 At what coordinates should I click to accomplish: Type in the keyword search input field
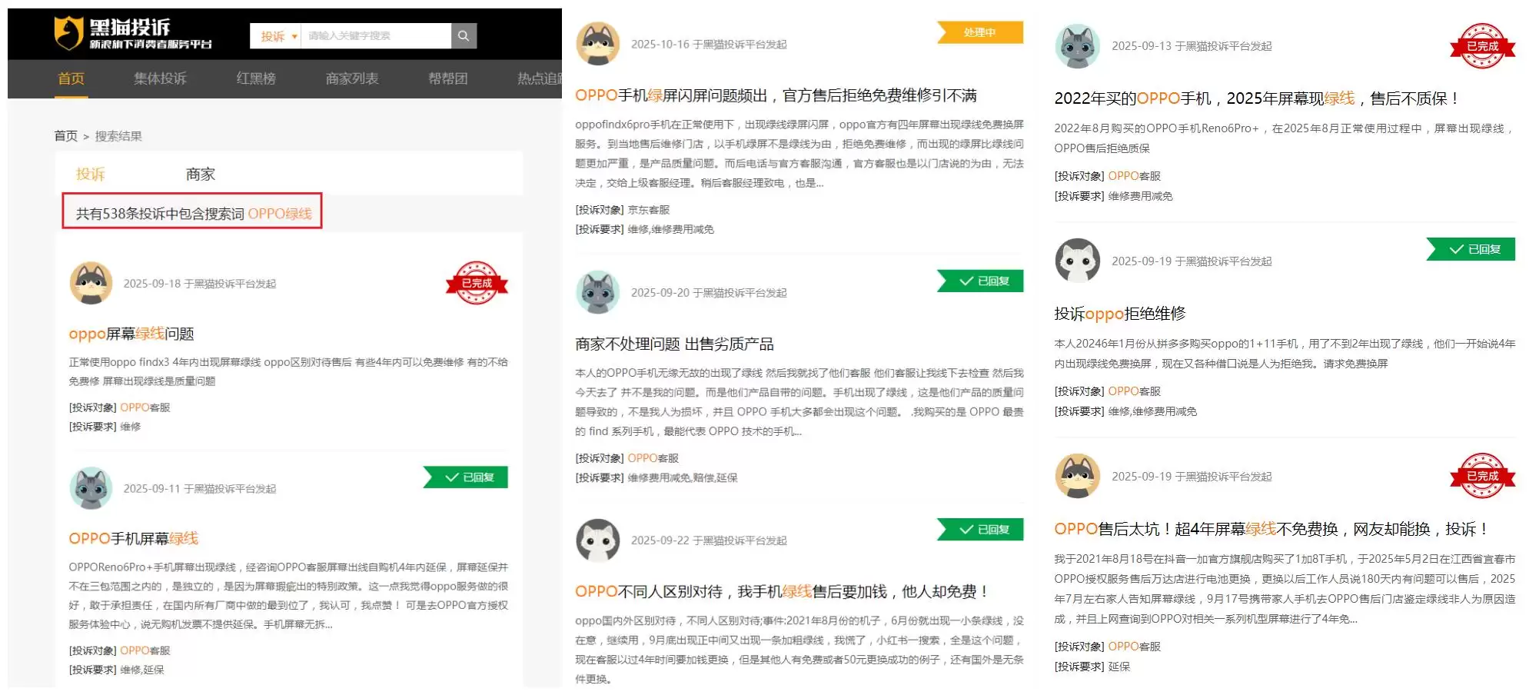click(x=375, y=36)
